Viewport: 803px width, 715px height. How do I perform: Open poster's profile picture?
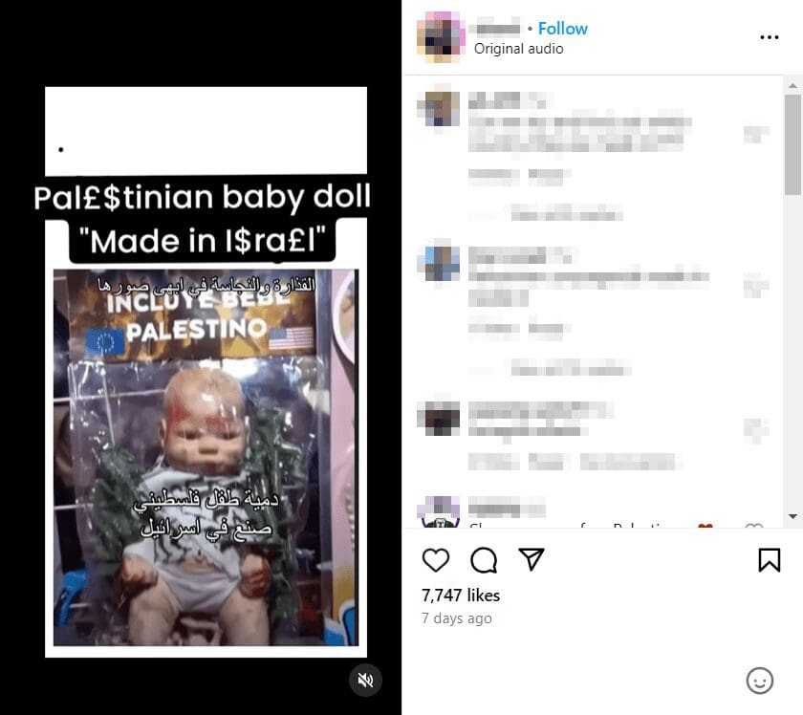click(442, 37)
